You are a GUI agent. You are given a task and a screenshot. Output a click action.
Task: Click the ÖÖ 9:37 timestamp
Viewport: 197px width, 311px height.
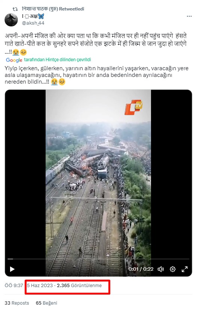[14, 285]
